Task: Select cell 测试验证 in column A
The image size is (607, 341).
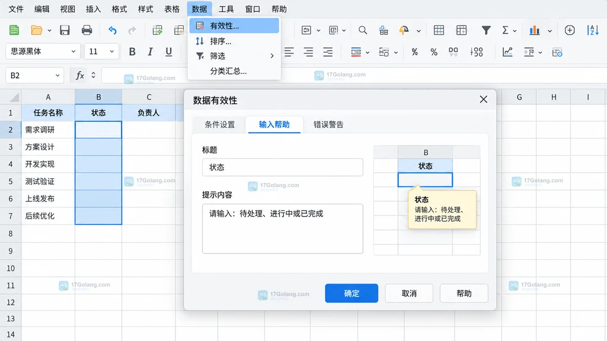Action: tap(48, 181)
